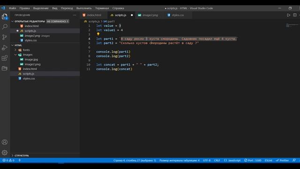
Task: Click the Run code play icon
Action: tap(288, 15)
